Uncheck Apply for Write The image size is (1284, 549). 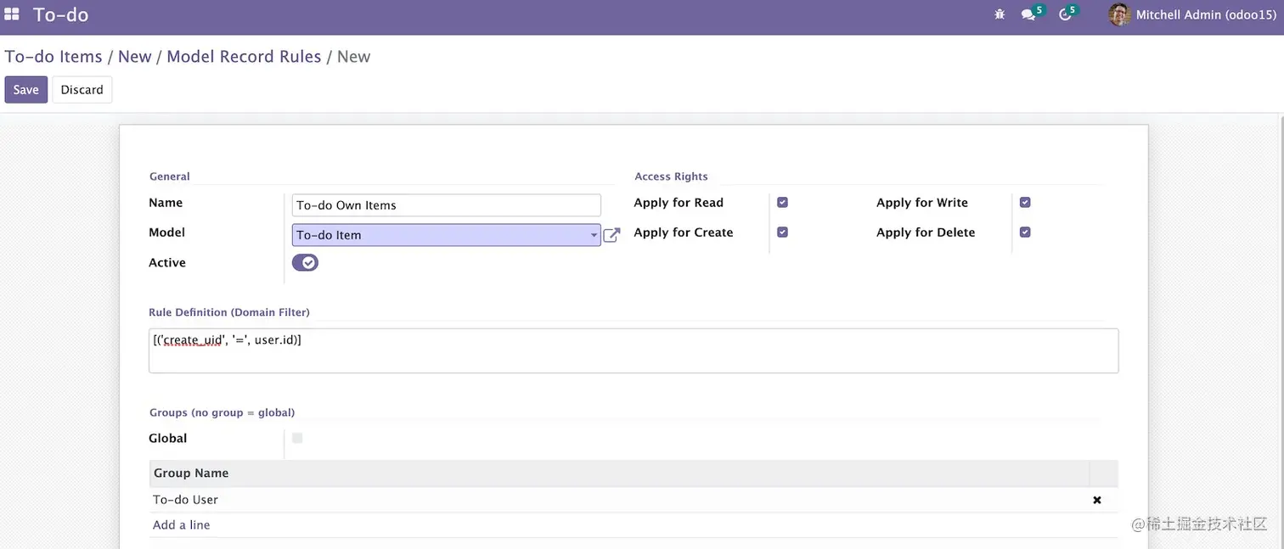[x=1025, y=202]
